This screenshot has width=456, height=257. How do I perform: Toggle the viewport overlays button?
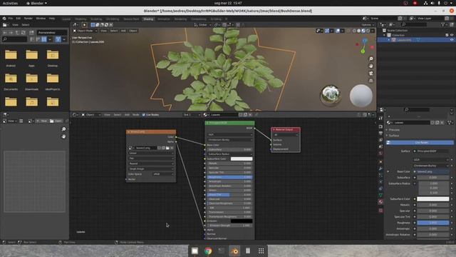click(x=338, y=31)
